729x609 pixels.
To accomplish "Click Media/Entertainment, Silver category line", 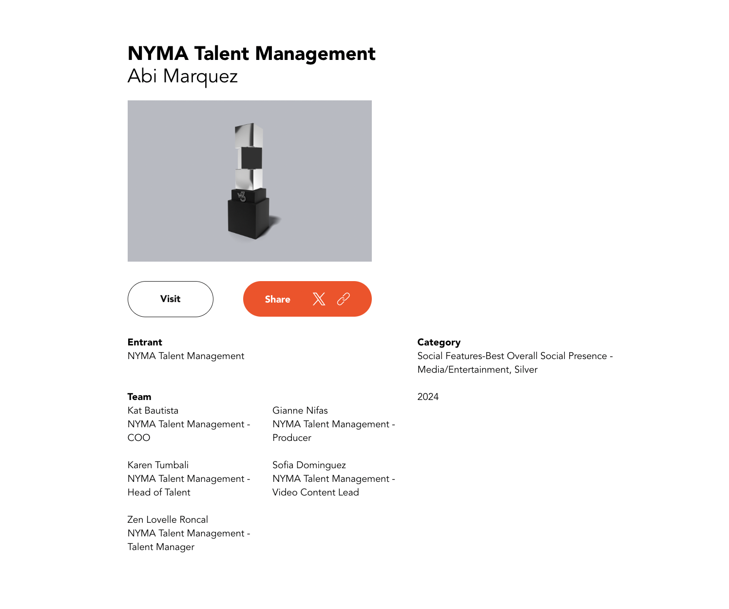I will pos(478,370).
